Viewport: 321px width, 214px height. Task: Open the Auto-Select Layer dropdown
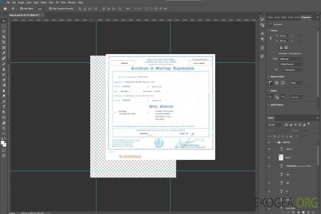tap(41, 9)
